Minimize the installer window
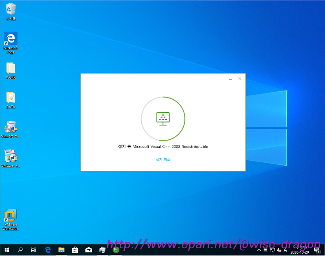This screenshot has width=325, height=256. click(230, 79)
